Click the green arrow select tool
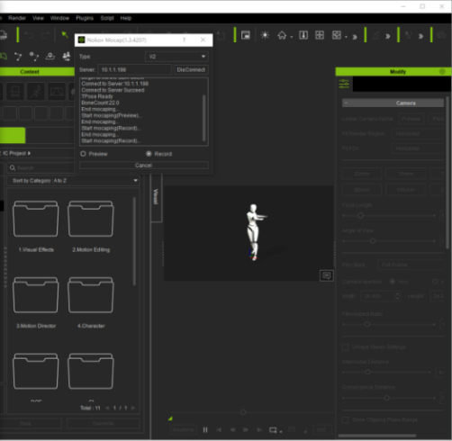 pos(65,35)
